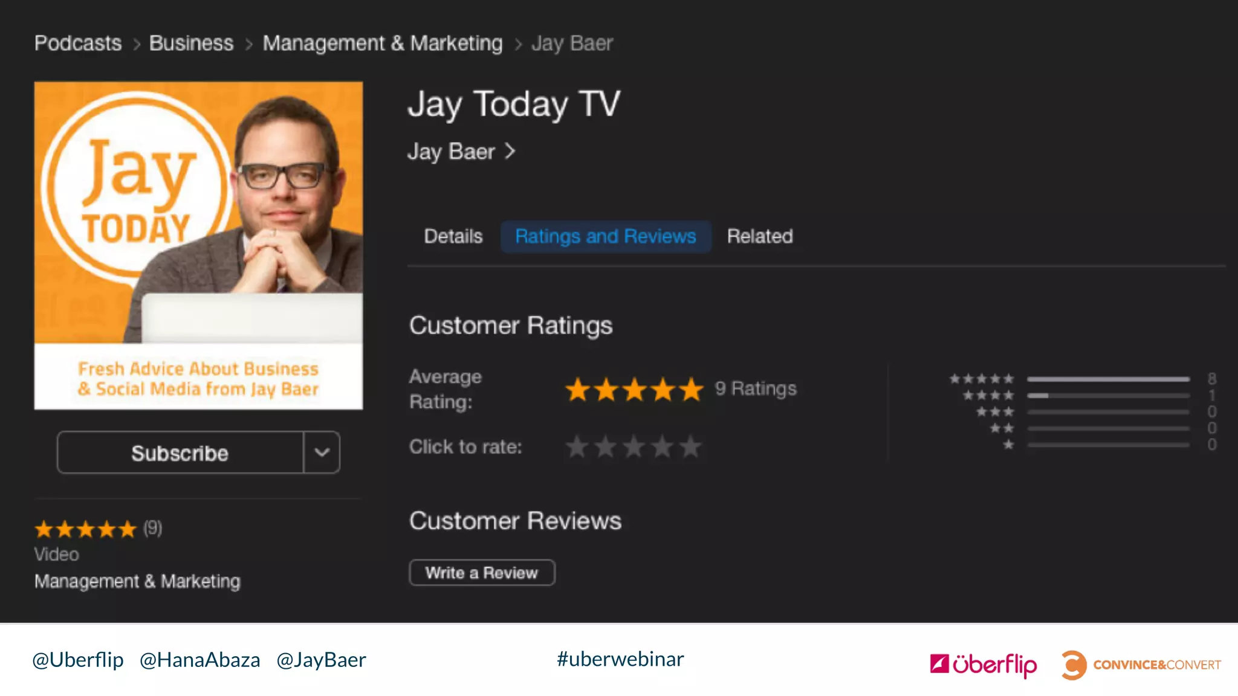Click the four-star count value 1
Screen dimensions: 1238x696
(x=1212, y=395)
